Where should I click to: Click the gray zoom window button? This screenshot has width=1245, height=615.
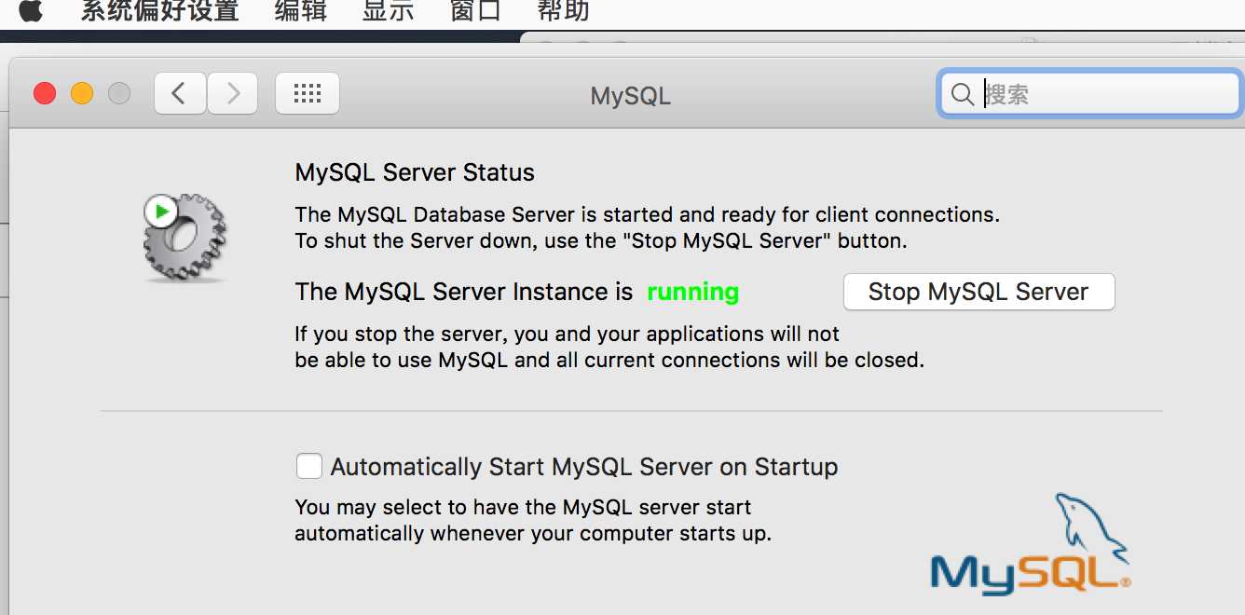coord(119,93)
